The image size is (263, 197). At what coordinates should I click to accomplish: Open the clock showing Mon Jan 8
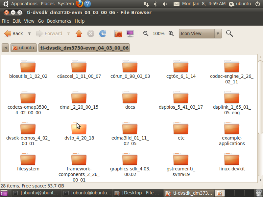[204, 4]
